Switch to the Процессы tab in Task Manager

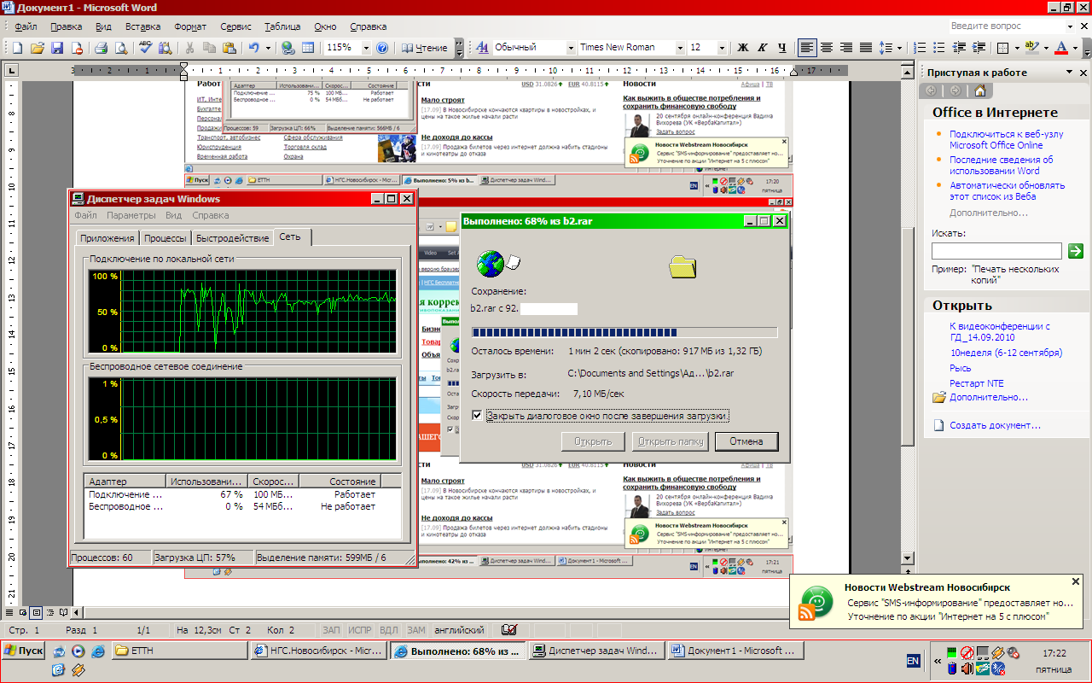click(x=166, y=238)
